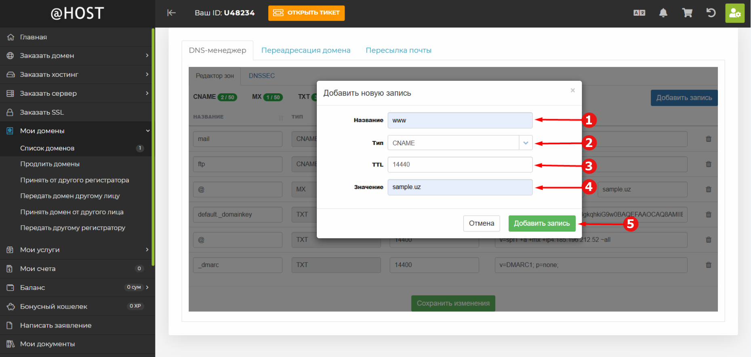Click the refresh history icon
Viewport: 751px width, 357px height.
tap(711, 13)
